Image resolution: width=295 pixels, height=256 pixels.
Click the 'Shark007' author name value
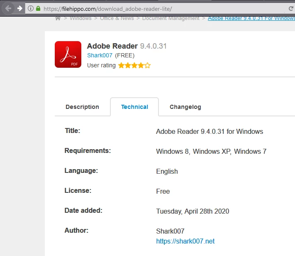(x=170, y=231)
